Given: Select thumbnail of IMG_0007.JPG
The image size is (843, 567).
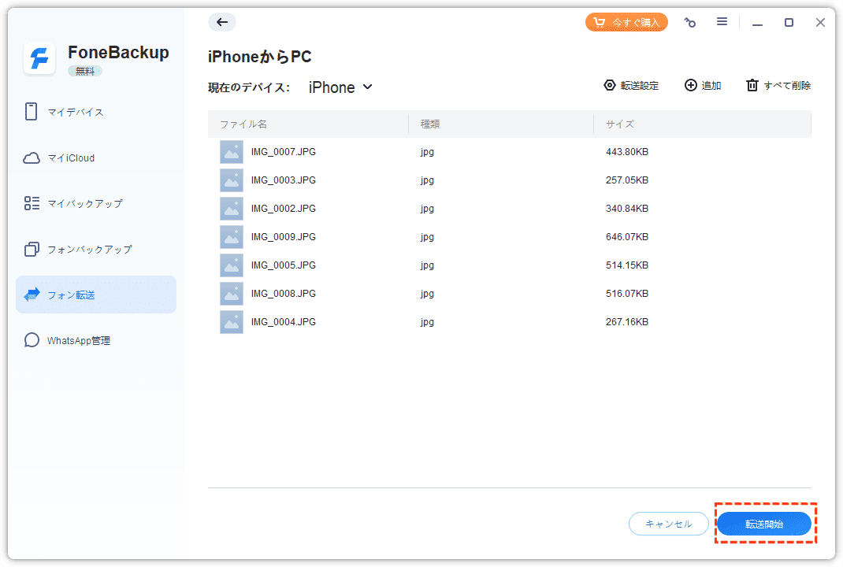Looking at the screenshot, I should coord(232,152).
